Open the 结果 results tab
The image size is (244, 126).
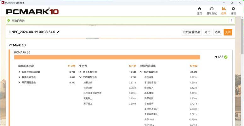tap(224, 11)
